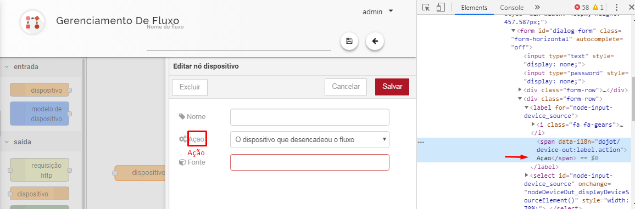Click the Nome text input field
This screenshot has height=209, width=635.
pos(309,117)
